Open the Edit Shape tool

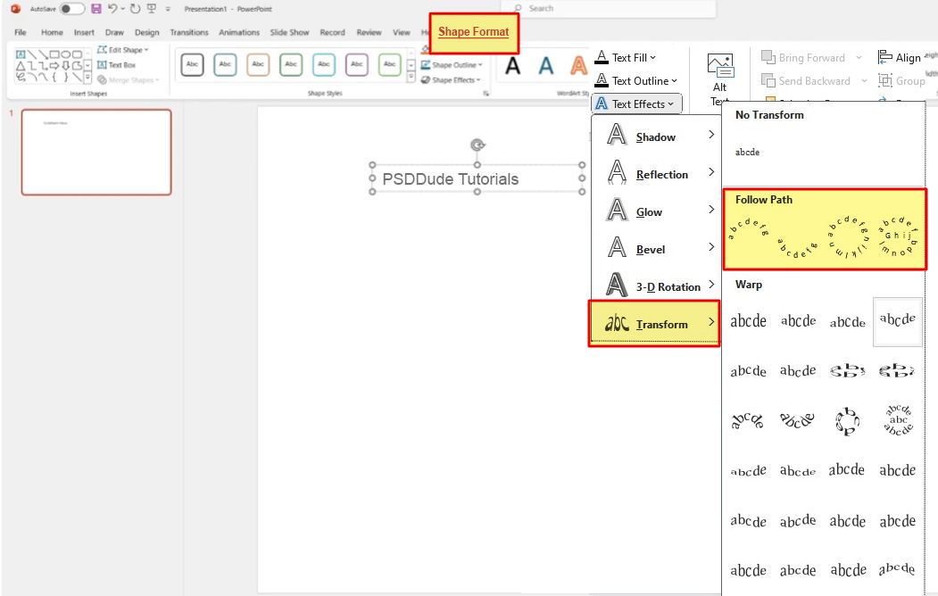125,50
